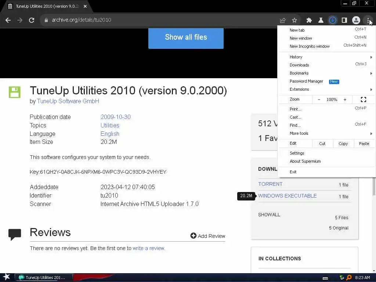Expand the Bookmarks submenu

[x=327, y=73]
